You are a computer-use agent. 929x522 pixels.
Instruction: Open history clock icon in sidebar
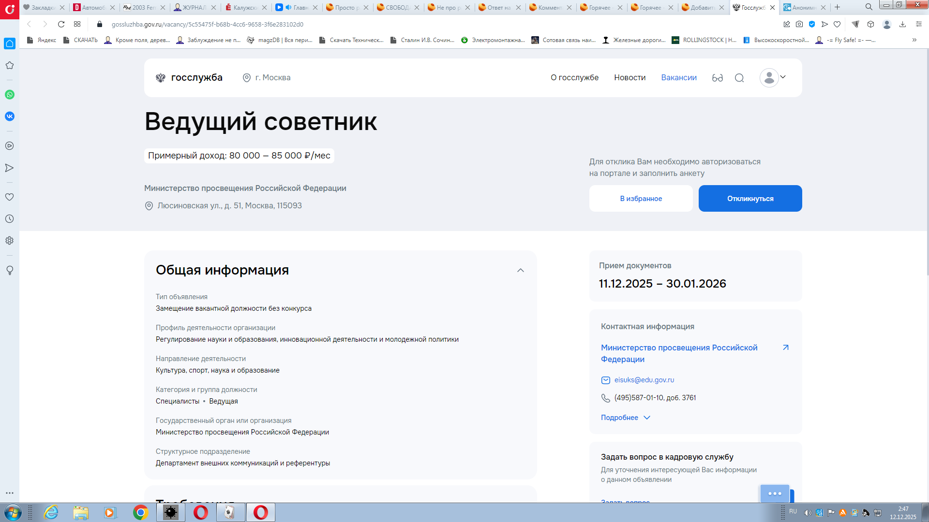point(10,219)
